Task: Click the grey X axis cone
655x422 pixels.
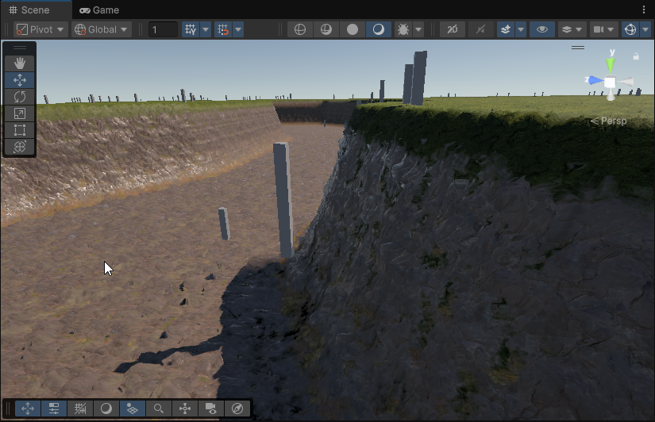Action: point(626,82)
